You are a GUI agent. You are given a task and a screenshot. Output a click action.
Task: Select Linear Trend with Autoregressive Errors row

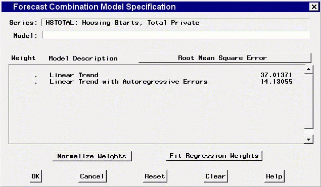(157, 82)
